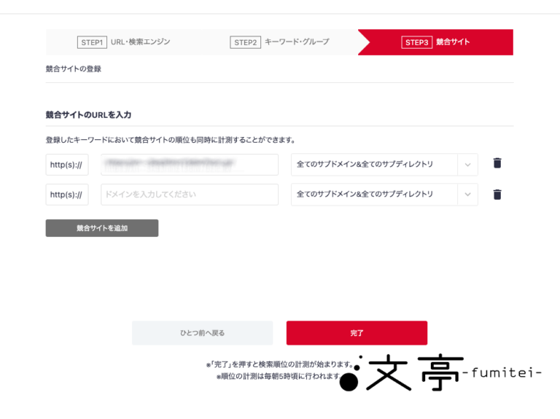560x419 pixels.
Task: Click ひとつ前へ戻る back button
Action: [x=202, y=332]
